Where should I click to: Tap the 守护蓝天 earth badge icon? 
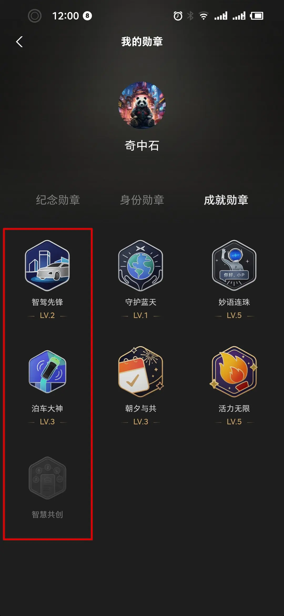[141, 265]
